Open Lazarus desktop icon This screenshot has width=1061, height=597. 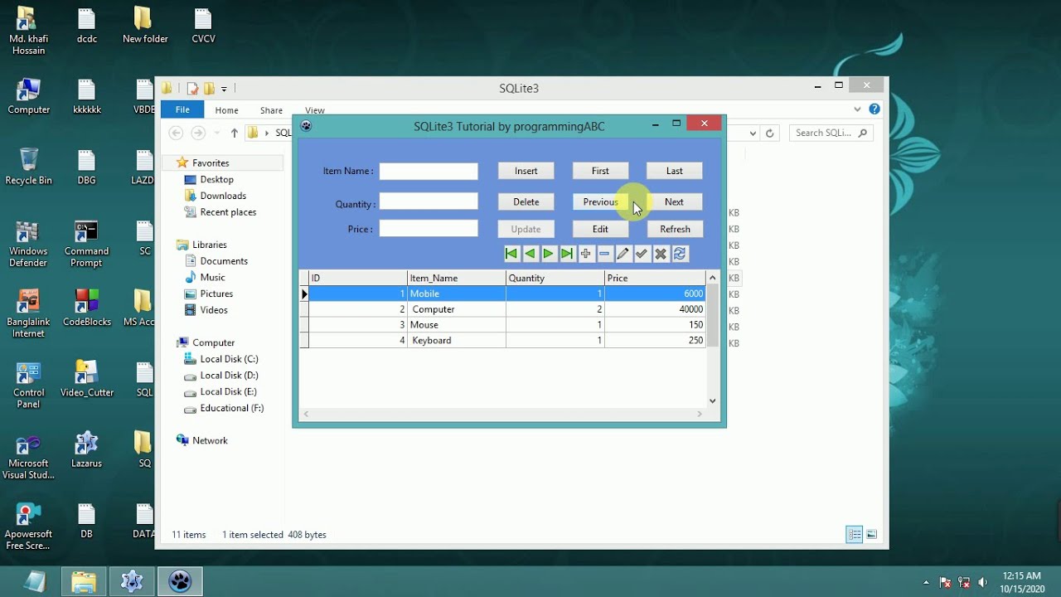tap(86, 450)
